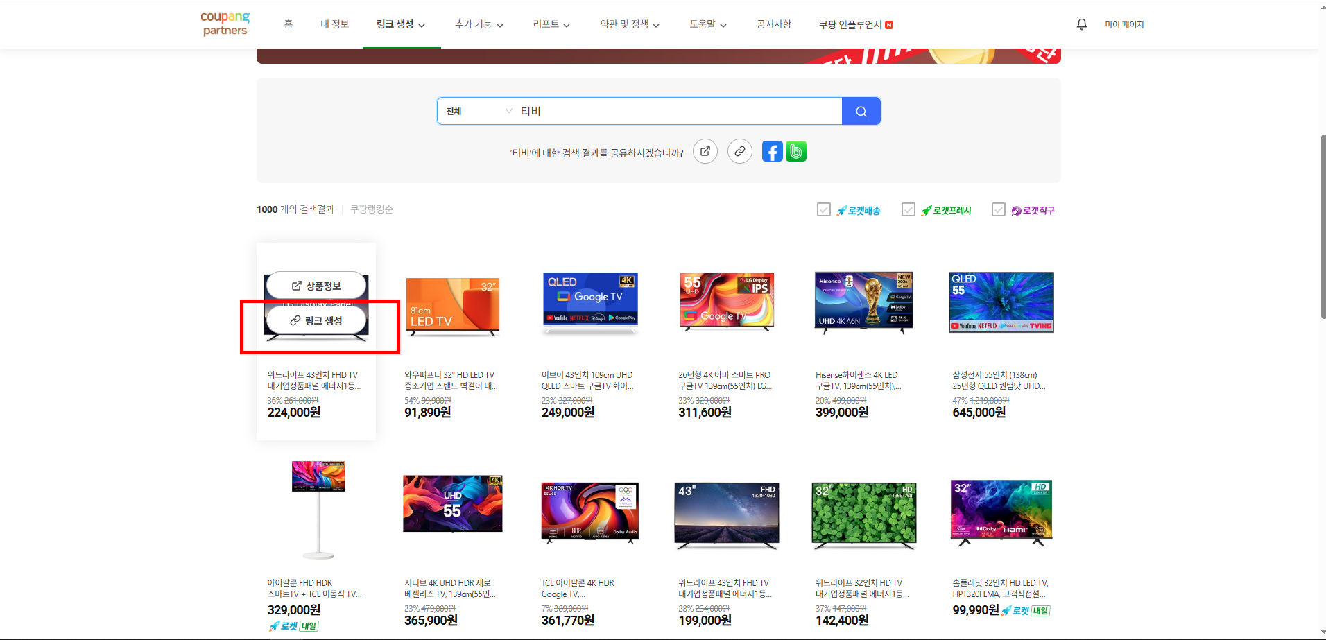
Task: Click the price 249,000원
Action: [568, 413]
